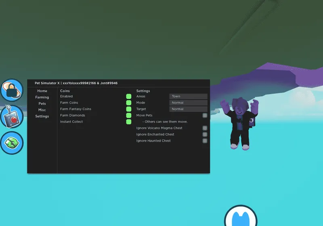Open the Settings tab in sidebar
Screen dimensions: 323x226
(x=42, y=116)
